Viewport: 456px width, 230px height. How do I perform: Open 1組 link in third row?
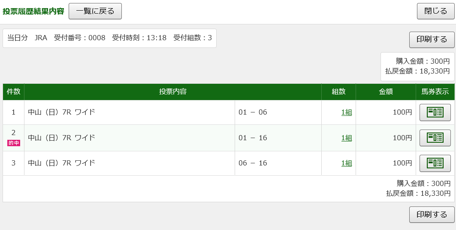point(346,163)
